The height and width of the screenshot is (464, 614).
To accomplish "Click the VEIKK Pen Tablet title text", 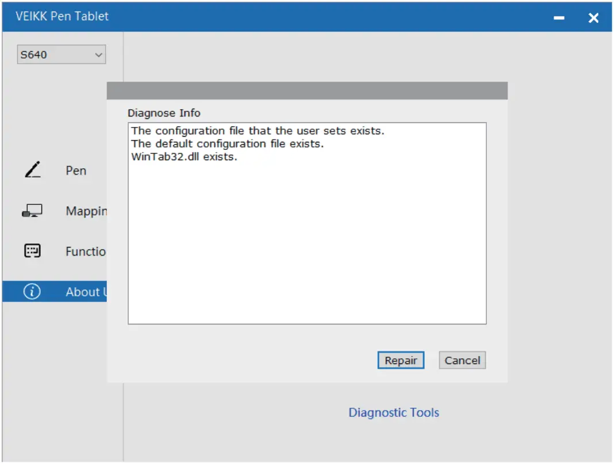I will pos(62,17).
